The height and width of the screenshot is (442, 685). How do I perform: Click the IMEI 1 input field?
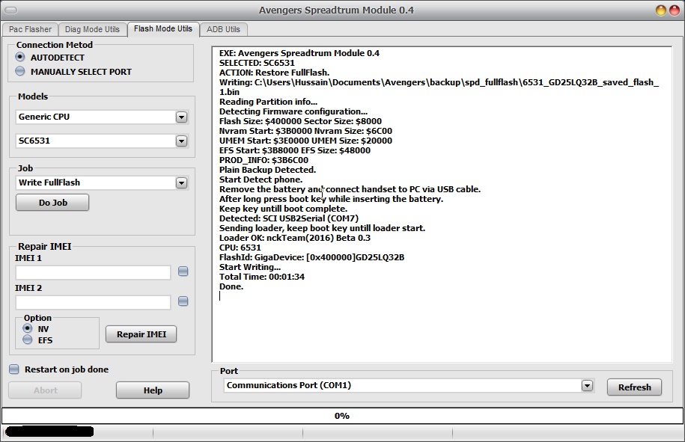93,272
